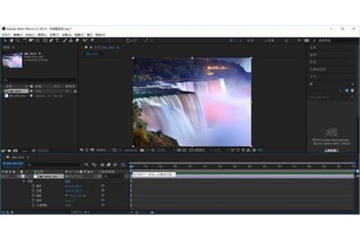Screen dimensions: 360x240
Task: Click the underlined link in Libraries panel
Action: pos(332,151)
